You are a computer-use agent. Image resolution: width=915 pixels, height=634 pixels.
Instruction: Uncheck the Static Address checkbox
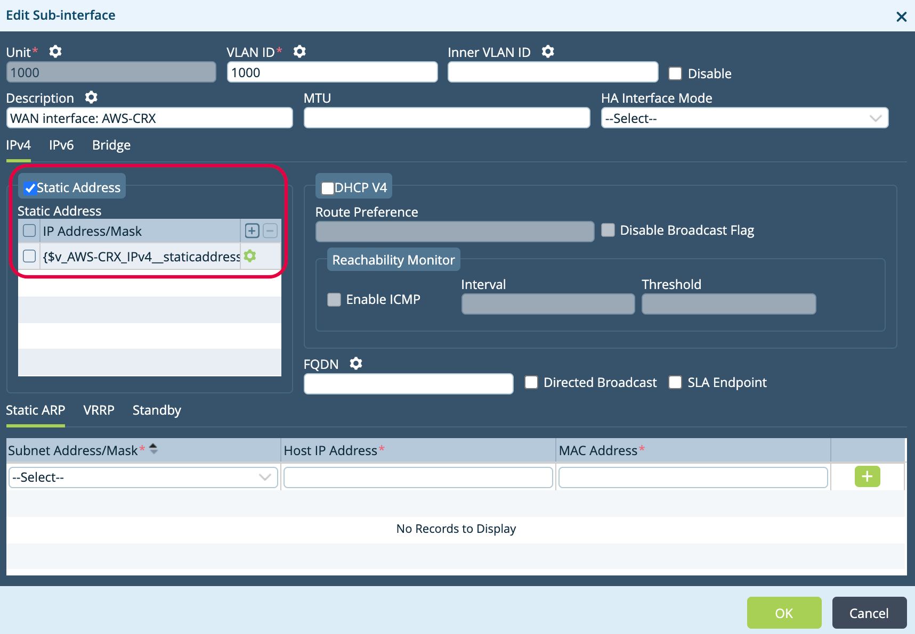point(30,188)
